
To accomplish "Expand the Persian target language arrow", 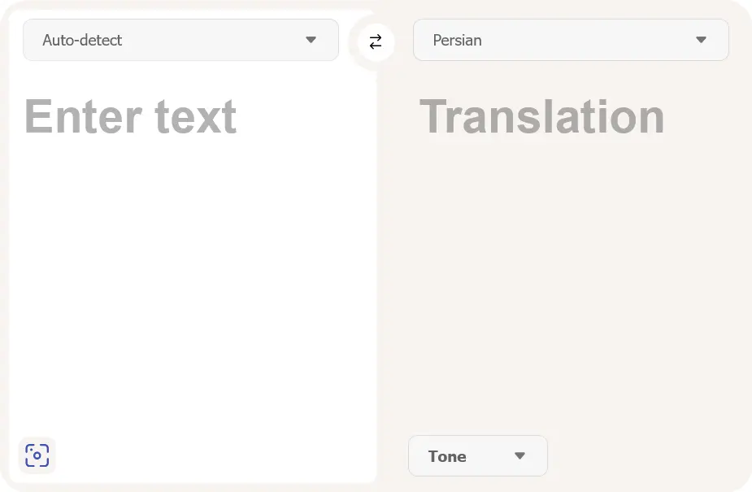I will click(701, 40).
